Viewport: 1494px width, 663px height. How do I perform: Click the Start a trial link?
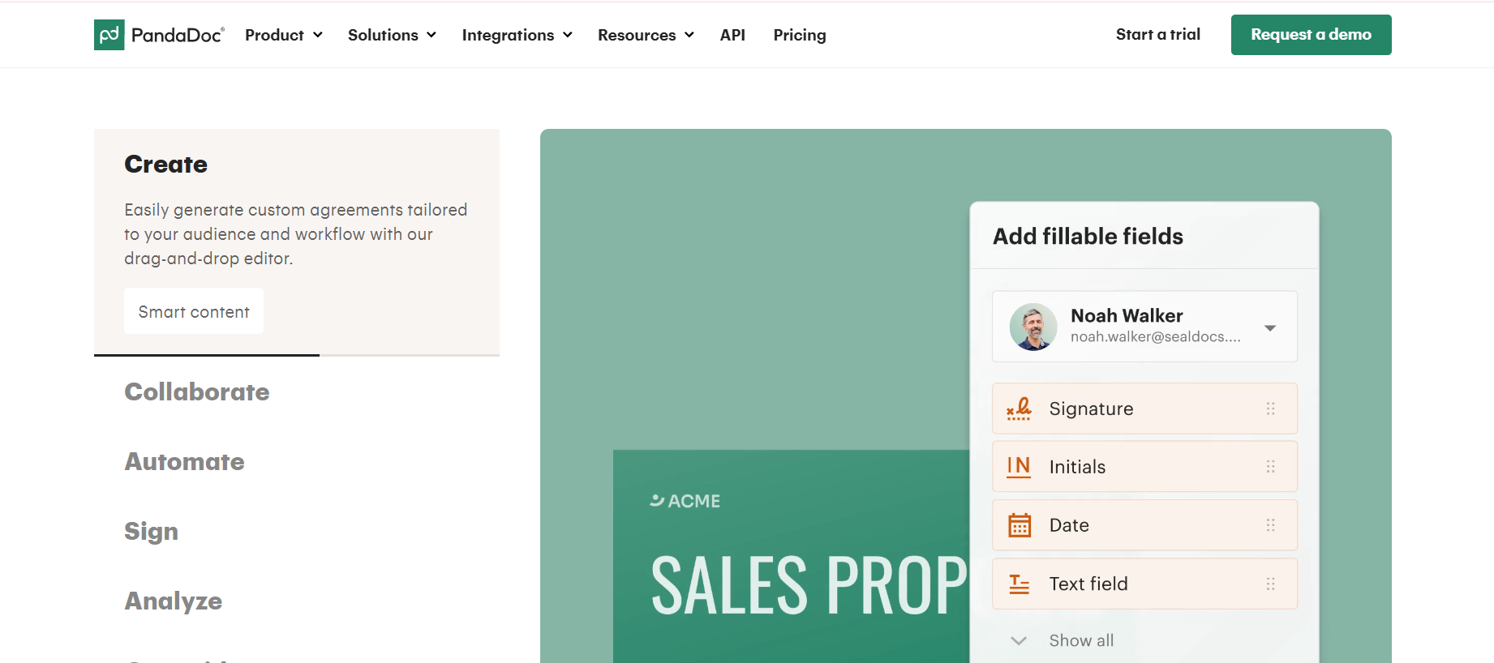1158,34
